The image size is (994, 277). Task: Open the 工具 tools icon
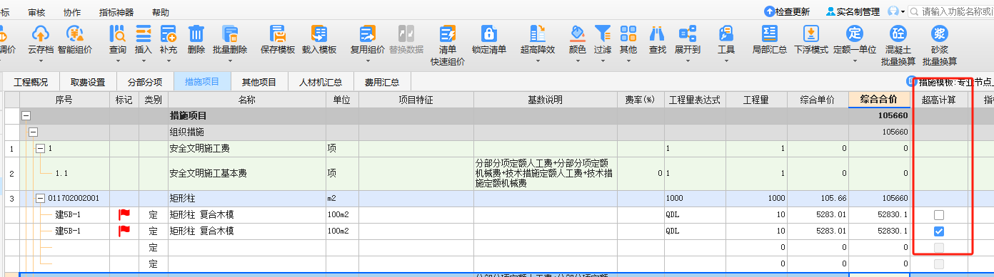click(726, 33)
